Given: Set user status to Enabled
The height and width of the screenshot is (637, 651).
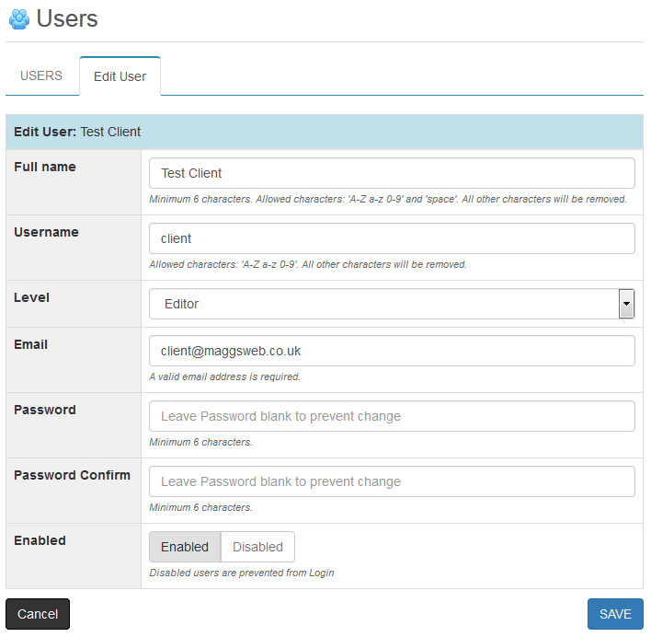Looking at the screenshot, I should pos(185,547).
